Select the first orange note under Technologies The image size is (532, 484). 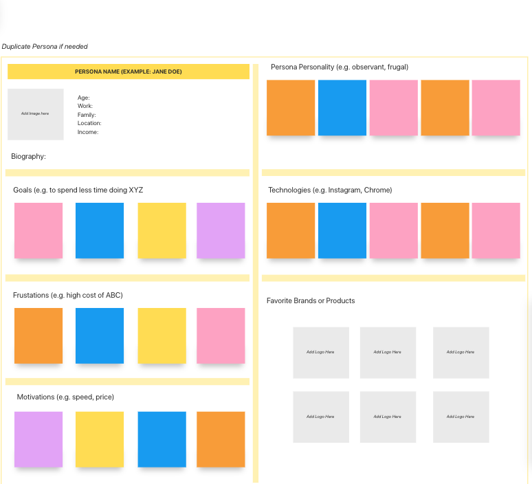point(291,230)
